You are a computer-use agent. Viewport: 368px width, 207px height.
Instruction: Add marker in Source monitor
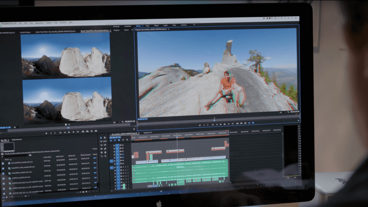(x=46, y=133)
